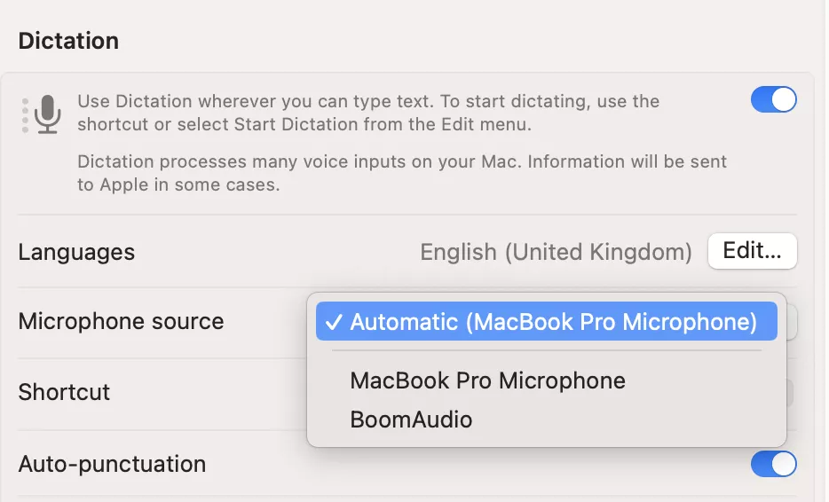This screenshot has width=829, height=502.
Task: Click the Auto-punctuation label
Action: click(x=112, y=464)
